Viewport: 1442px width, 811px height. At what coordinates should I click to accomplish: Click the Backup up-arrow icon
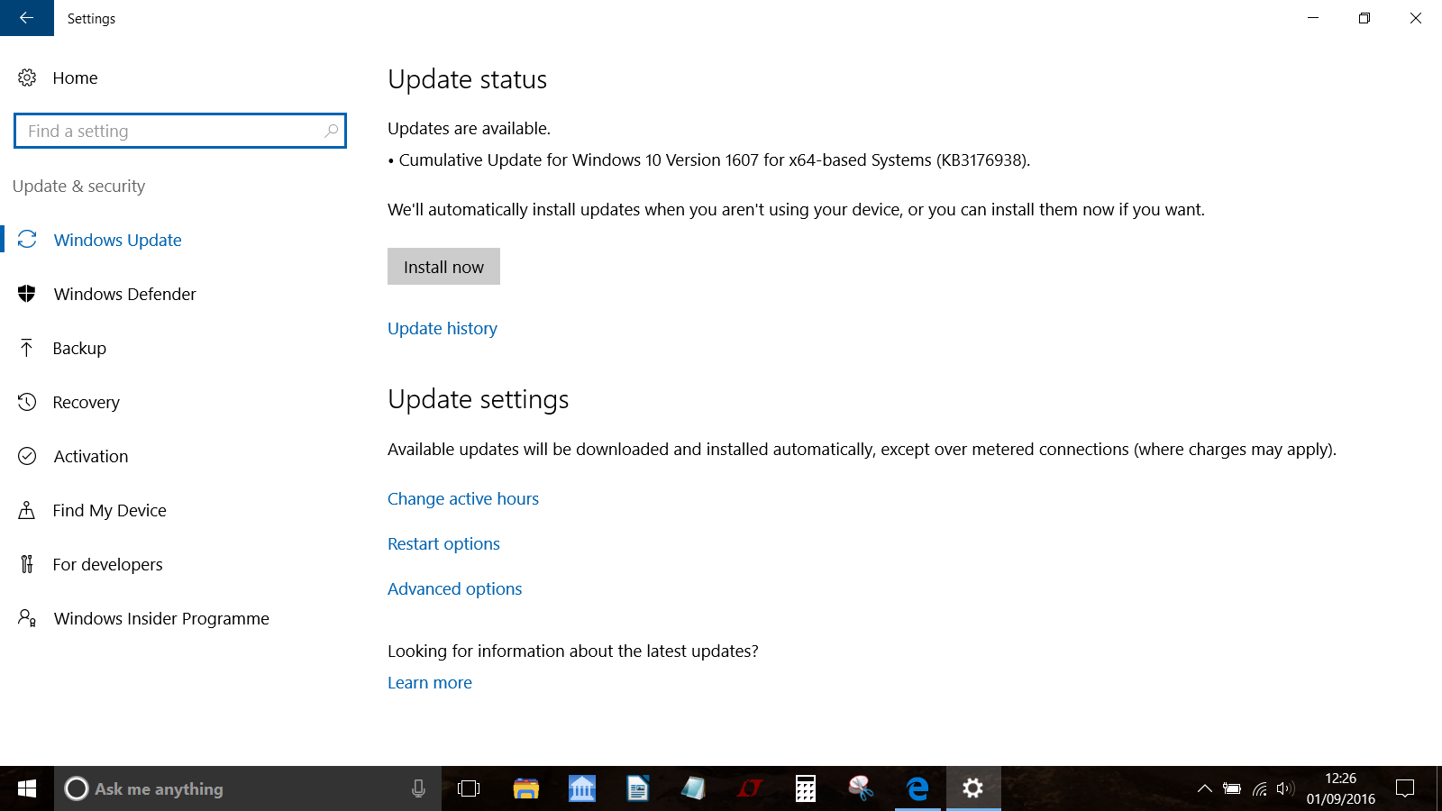coord(27,348)
